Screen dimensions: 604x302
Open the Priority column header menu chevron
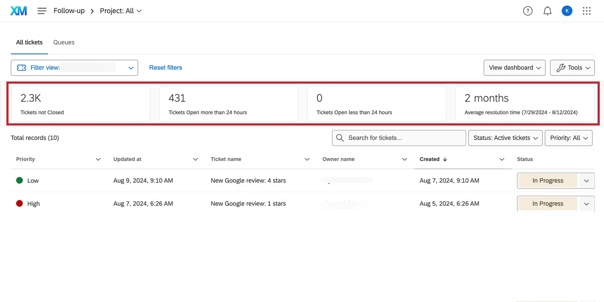(x=98, y=160)
